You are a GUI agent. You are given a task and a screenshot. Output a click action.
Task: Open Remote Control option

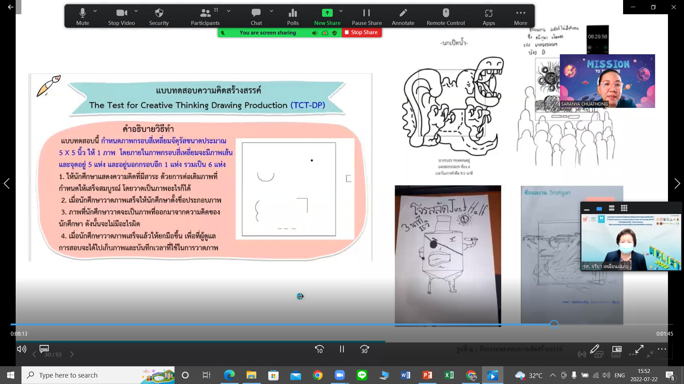(446, 16)
